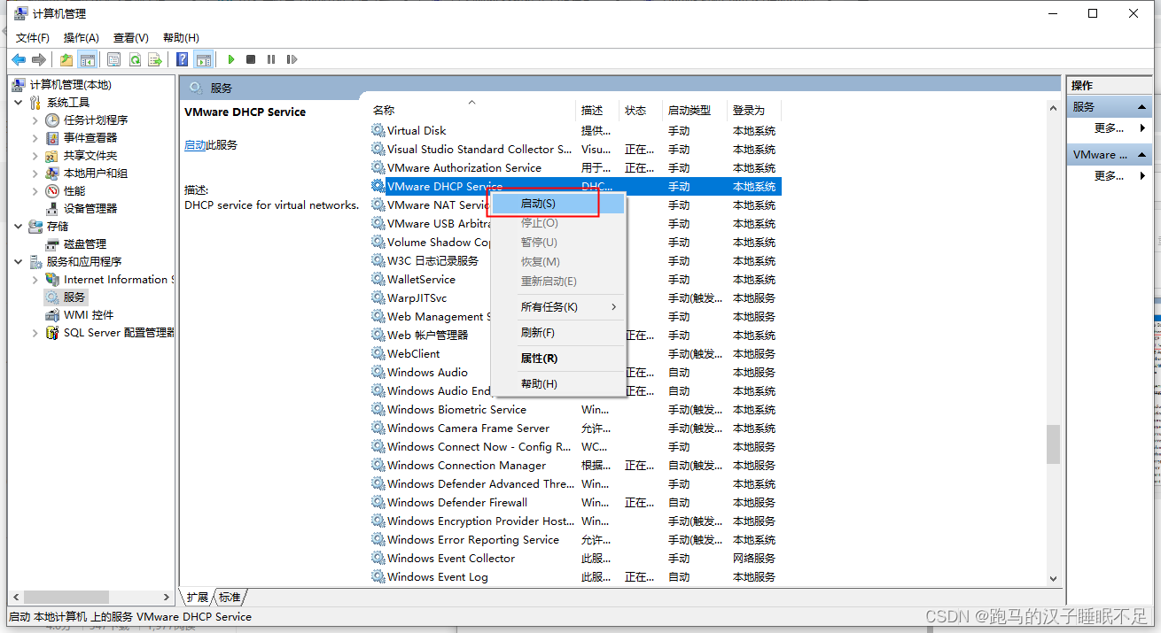Expand the SQL Server 配置管理器 arrow
1161x633 pixels.
35,332
